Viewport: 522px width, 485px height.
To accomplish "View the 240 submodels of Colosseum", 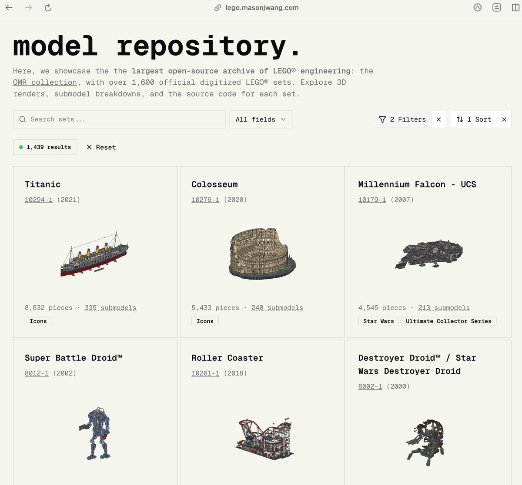I will (x=277, y=308).
